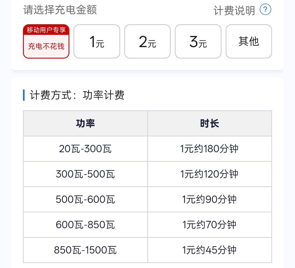Click the 20瓦-300瓦 power row
The image size is (295, 268).
pos(85,148)
